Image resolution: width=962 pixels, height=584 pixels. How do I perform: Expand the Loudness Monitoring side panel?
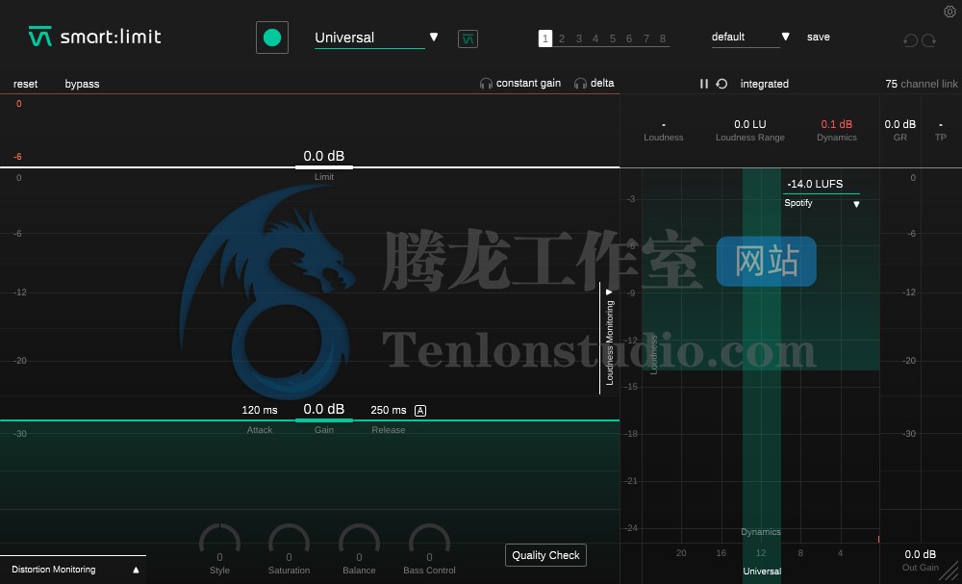tap(608, 292)
